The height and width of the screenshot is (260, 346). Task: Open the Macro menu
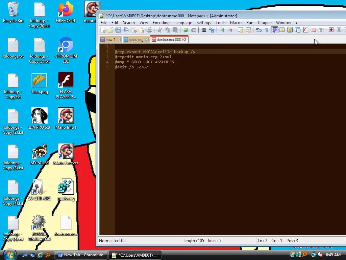coord(236,23)
